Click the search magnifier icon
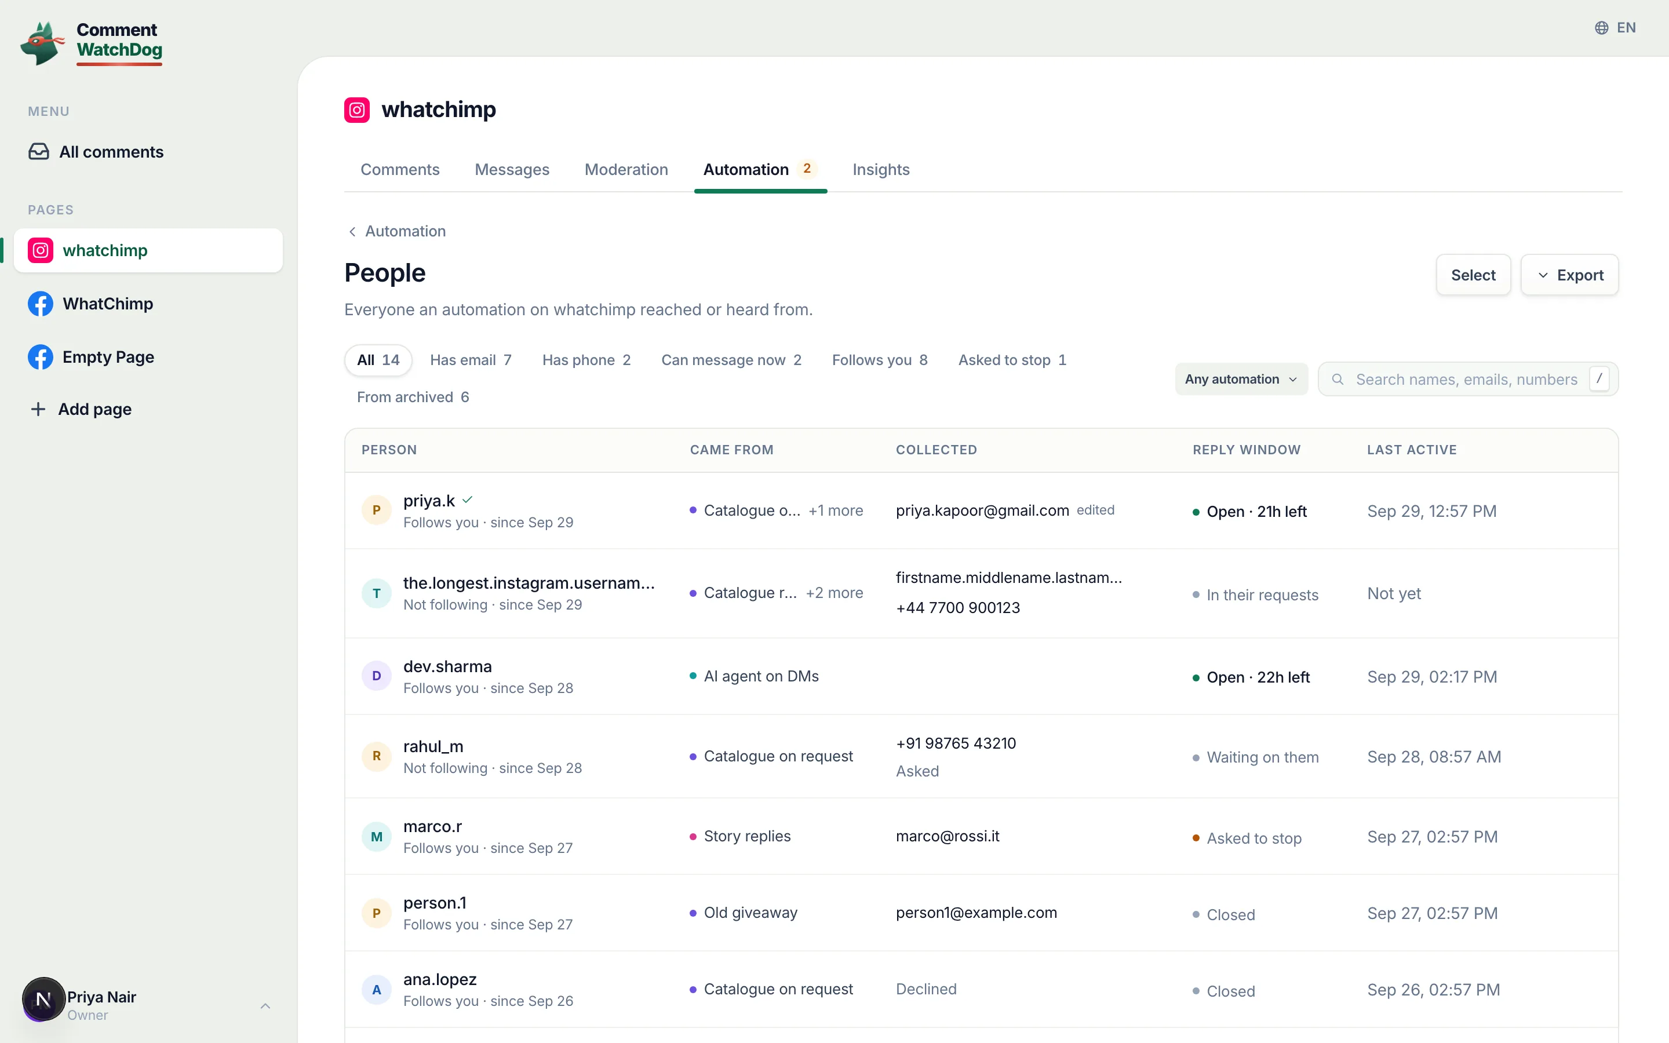 [x=1338, y=380]
